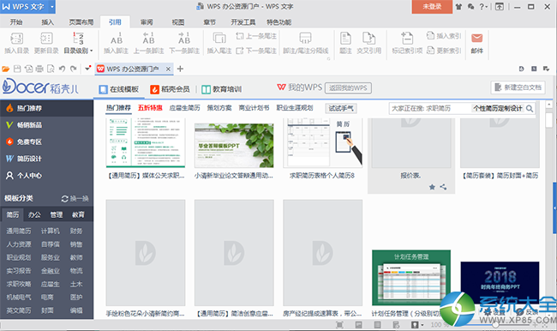The image size is (557, 331).
Task: Open the 在线模板 section
Action: [x=119, y=89]
